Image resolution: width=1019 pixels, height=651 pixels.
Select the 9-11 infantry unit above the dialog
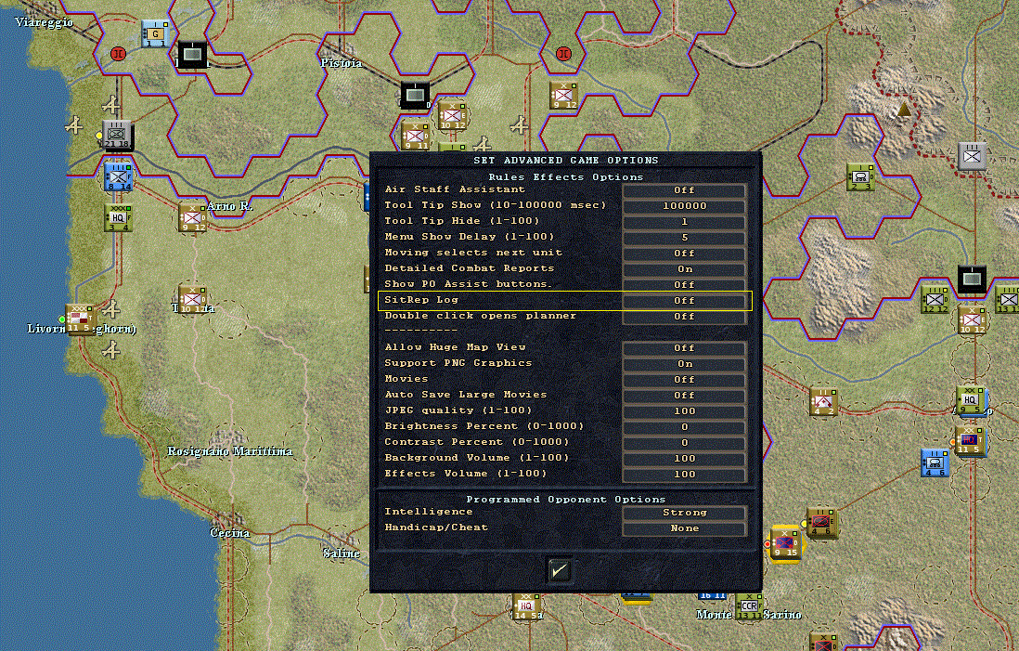coord(416,137)
